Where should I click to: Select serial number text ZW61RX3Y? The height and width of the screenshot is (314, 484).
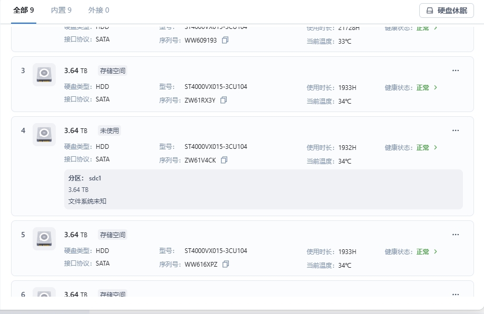pyautogui.click(x=200, y=100)
